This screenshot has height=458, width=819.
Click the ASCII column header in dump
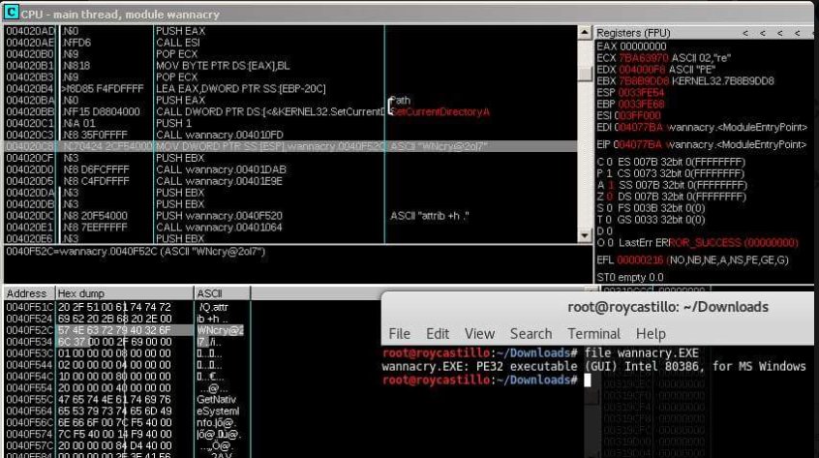click(x=222, y=293)
